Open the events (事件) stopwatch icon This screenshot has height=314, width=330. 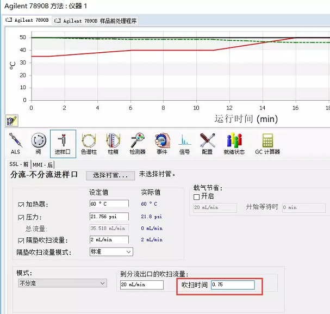coord(162,144)
